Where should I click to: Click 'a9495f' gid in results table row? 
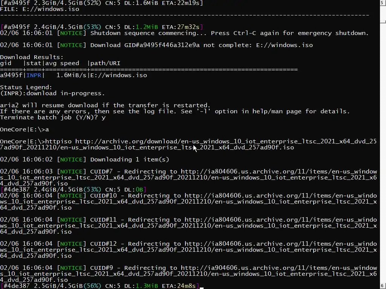click(x=11, y=75)
